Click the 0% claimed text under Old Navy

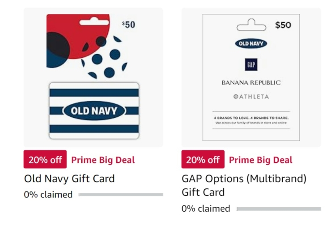[48, 195]
